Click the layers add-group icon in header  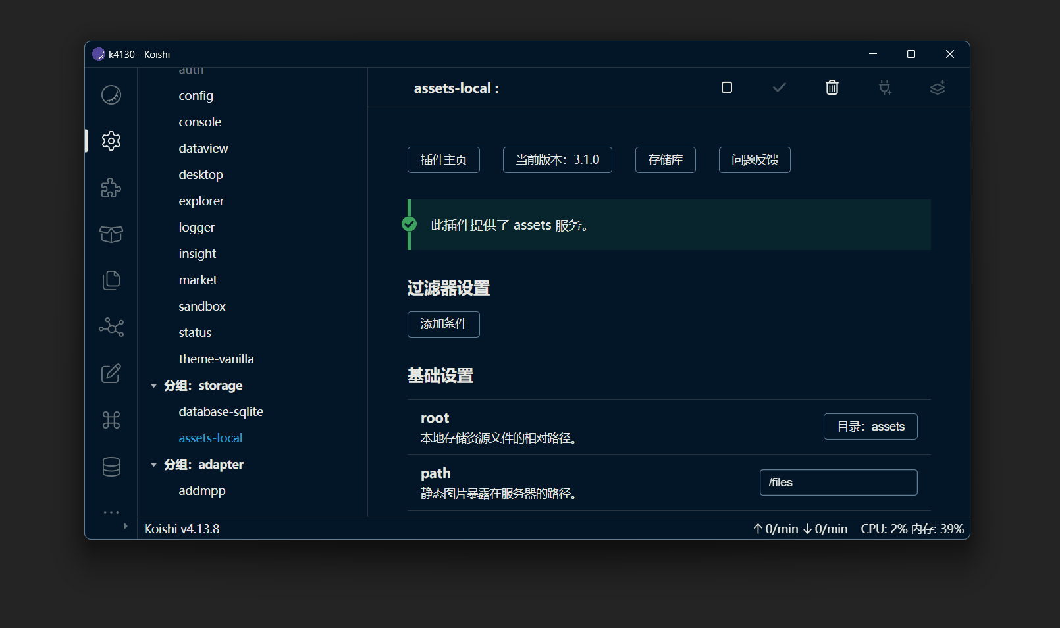pos(938,88)
